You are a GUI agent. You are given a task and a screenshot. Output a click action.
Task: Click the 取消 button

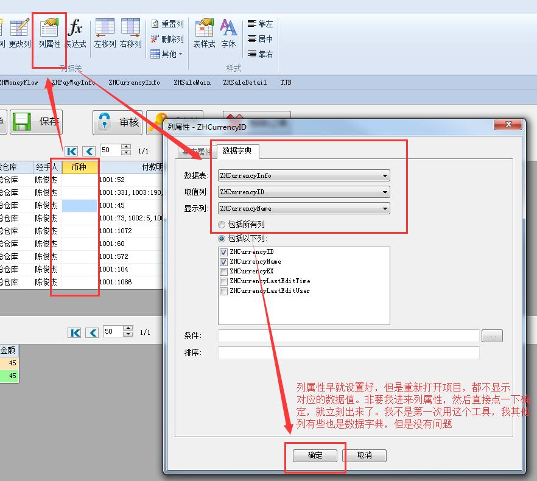click(364, 455)
